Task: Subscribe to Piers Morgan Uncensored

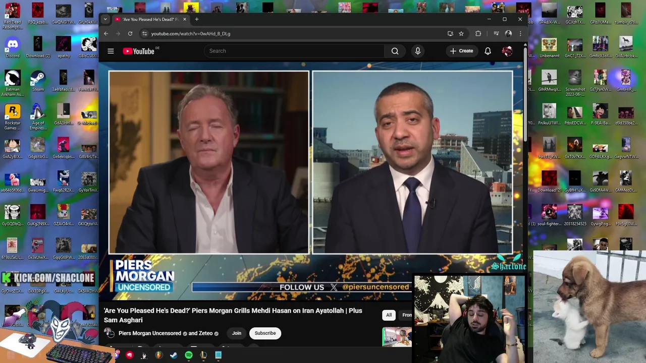Action: [x=265, y=333]
